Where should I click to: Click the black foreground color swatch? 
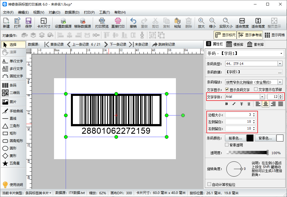click(250, 138)
